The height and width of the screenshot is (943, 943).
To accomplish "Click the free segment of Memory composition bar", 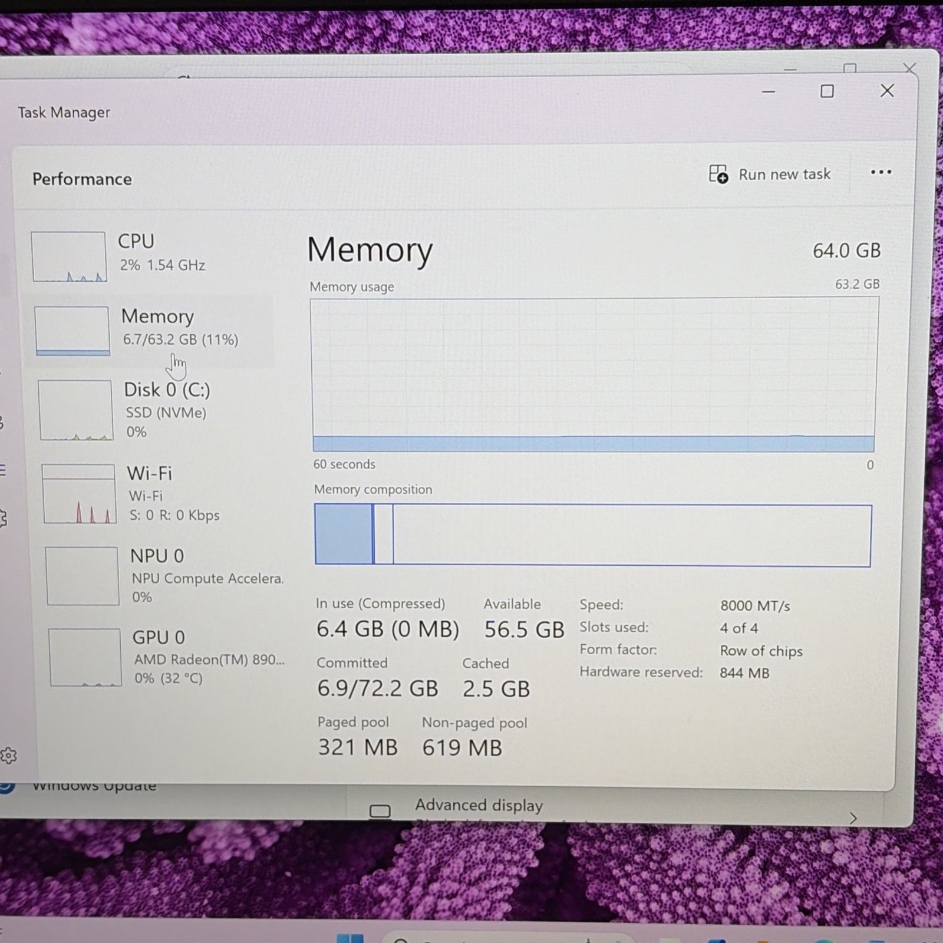I will [x=632, y=536].
